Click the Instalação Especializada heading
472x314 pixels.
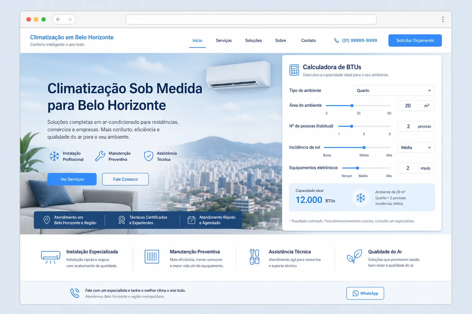point(92,252)
